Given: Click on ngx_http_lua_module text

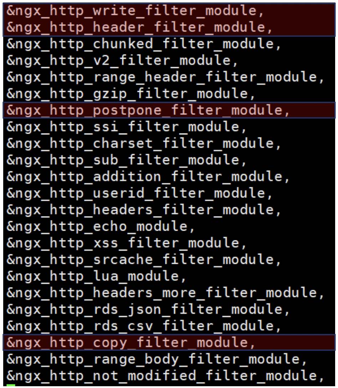Looking at the screenshot, I should (96, 276).
